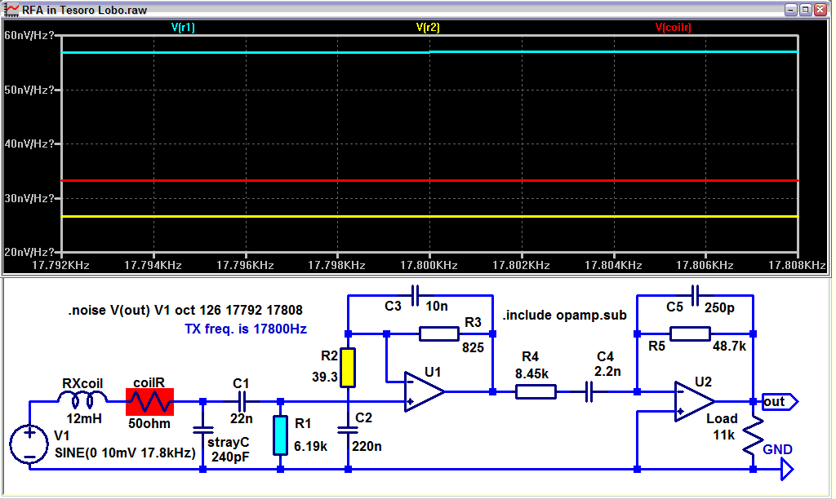
Task: Click the Load 11k resistor symbol
Action: point(753,436)
